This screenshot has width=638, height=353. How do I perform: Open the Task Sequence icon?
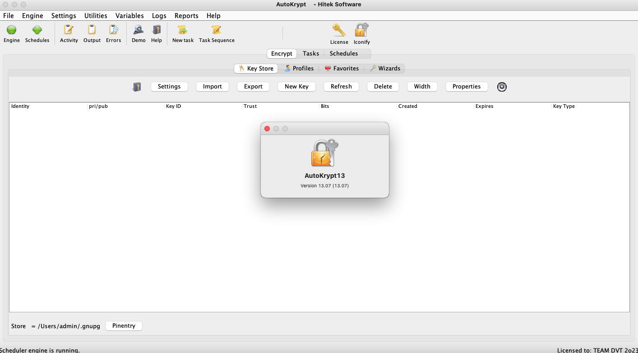(x=217, y=30)
